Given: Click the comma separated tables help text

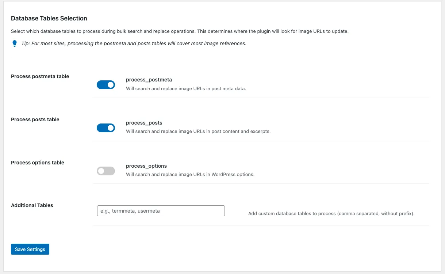Looking at the screenshot, I should (331, 213).
